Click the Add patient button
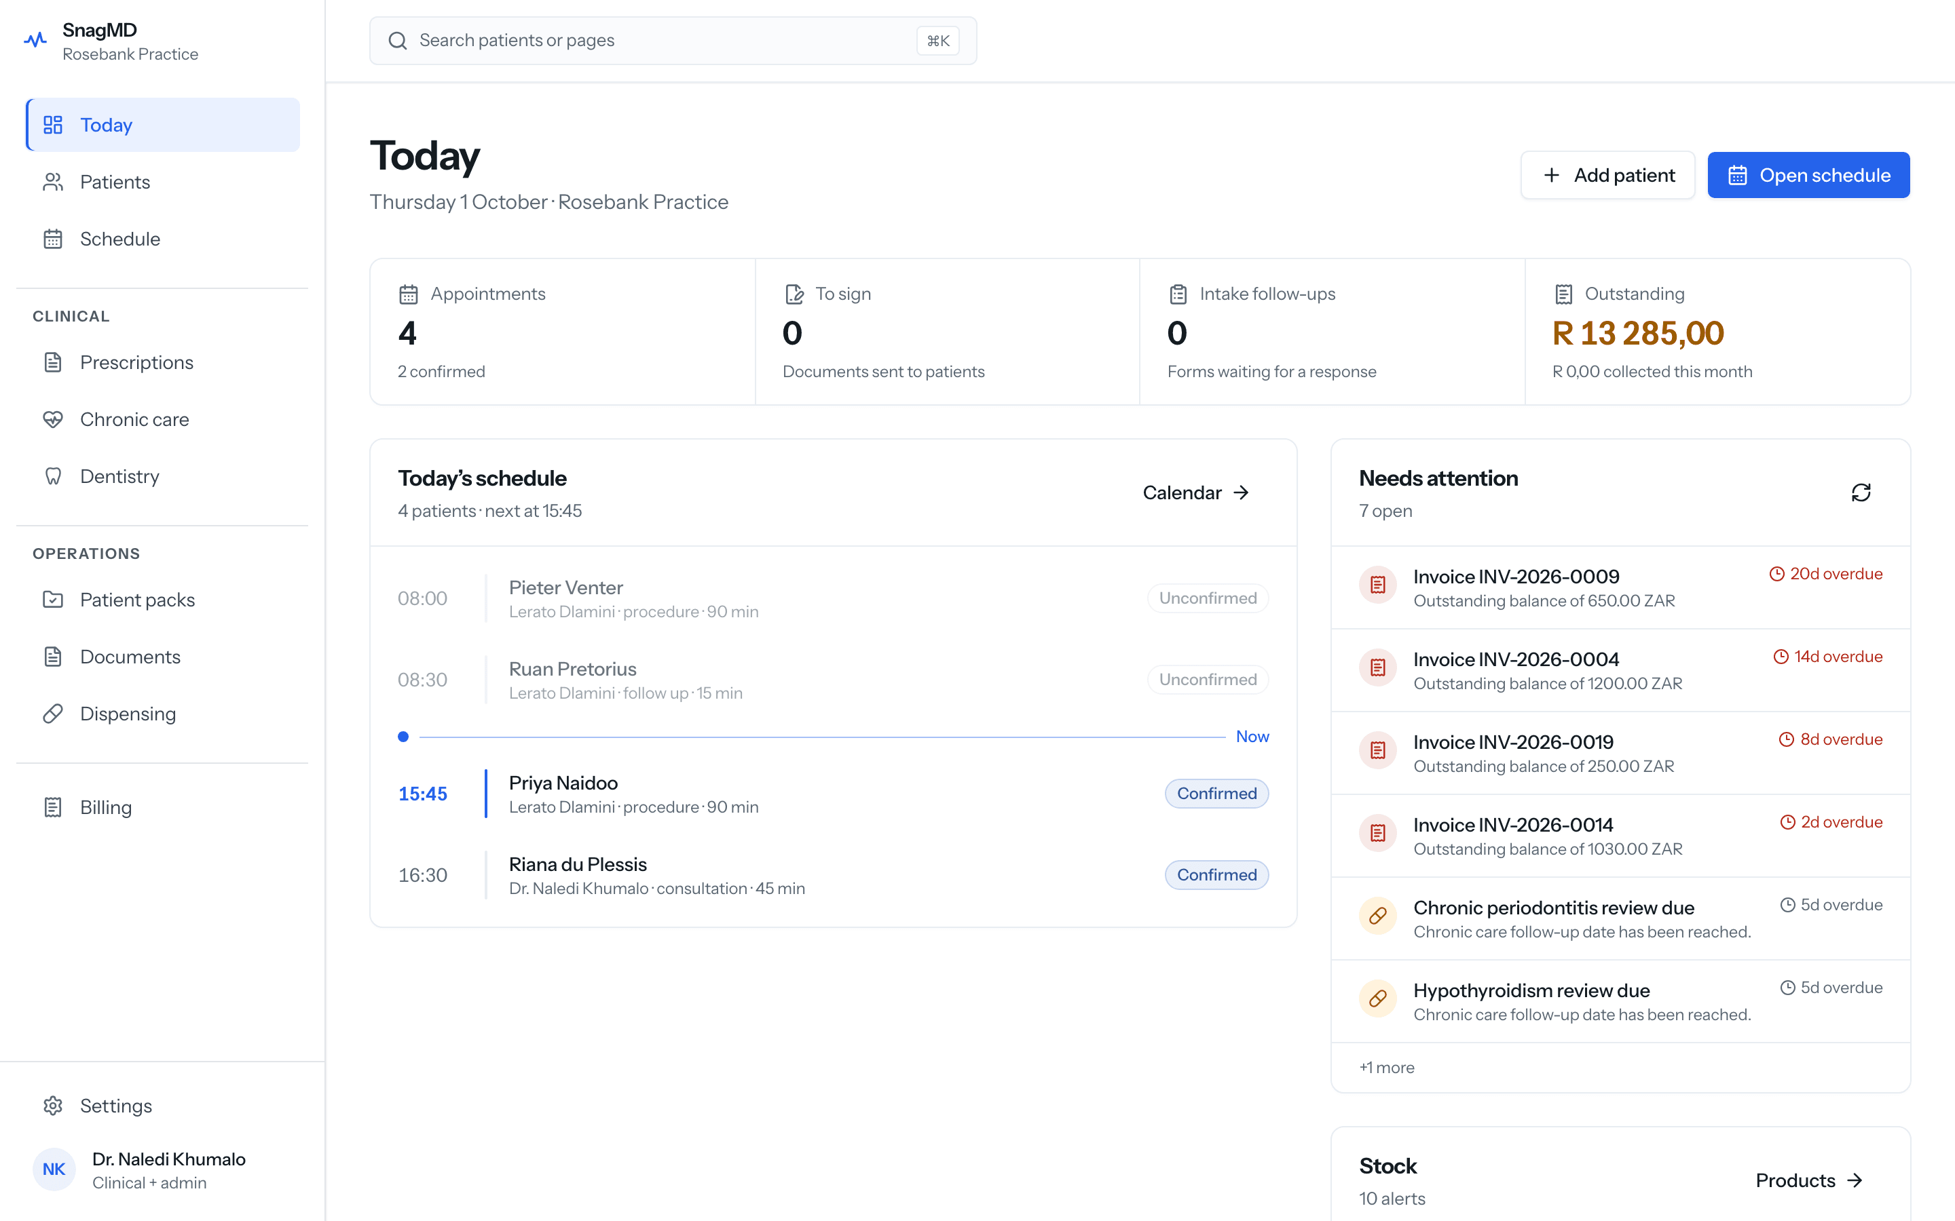 [1607, 175]
